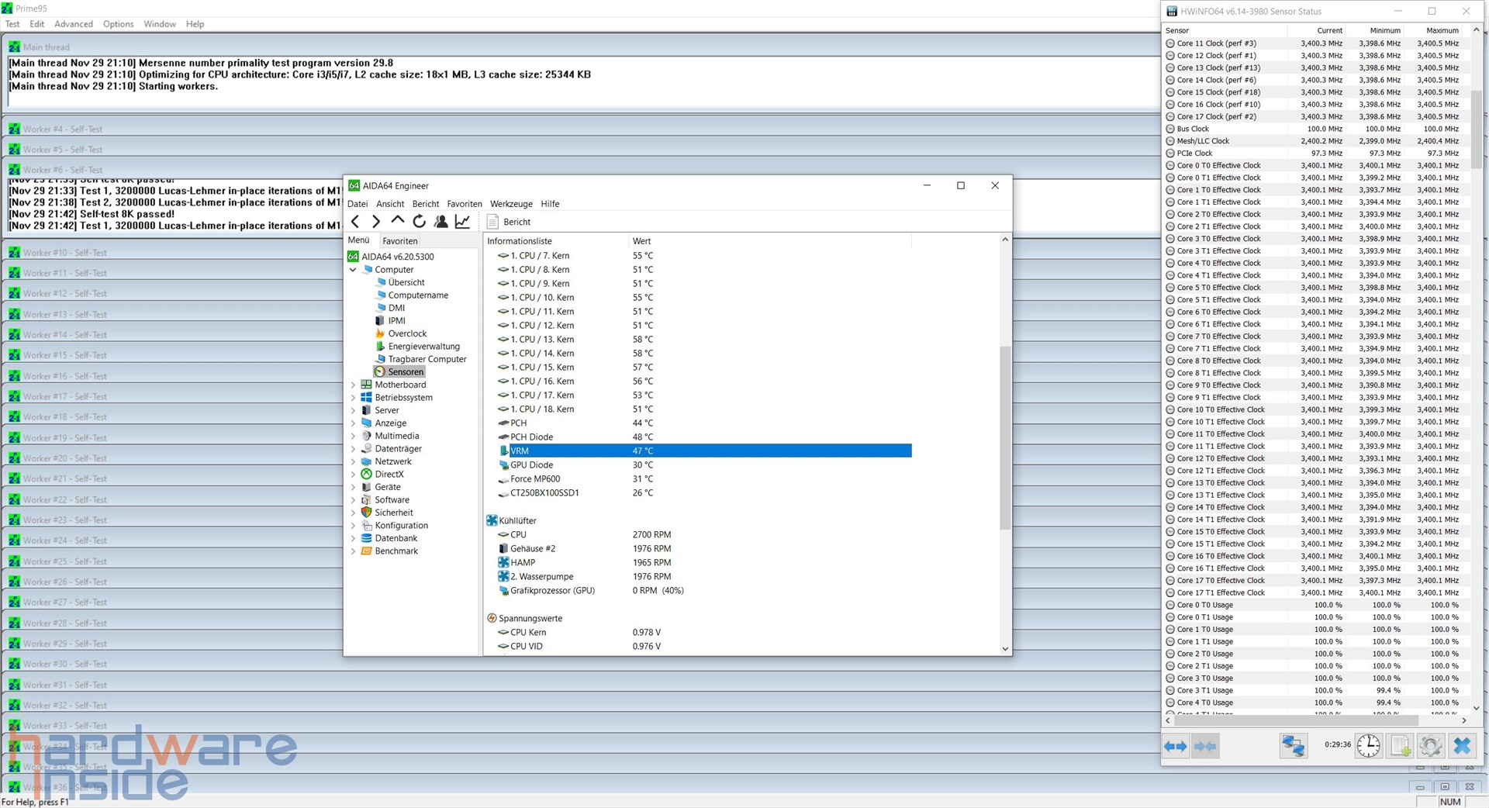Go back in AIDA64 navigation
This screenshot has height=808, width=1489.
pyautogui.click(x=355, y=222)
